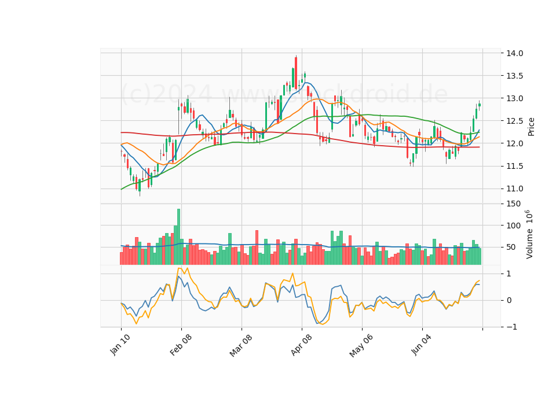
Task: Click the Mar 08 date label
Action: click(241, 345)
